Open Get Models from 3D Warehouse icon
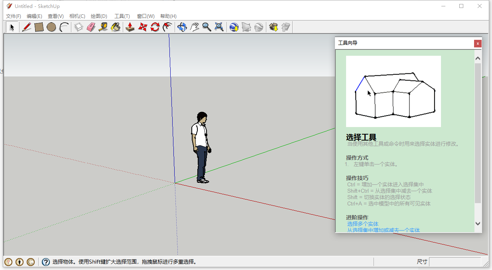Viewport: 492px width, 270px height. pyautogui.click(x=273, y=27)
